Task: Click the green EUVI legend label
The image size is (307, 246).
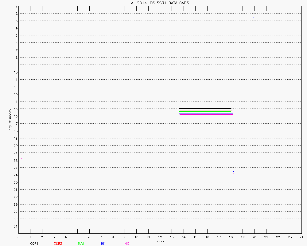Action: point(81,244)
